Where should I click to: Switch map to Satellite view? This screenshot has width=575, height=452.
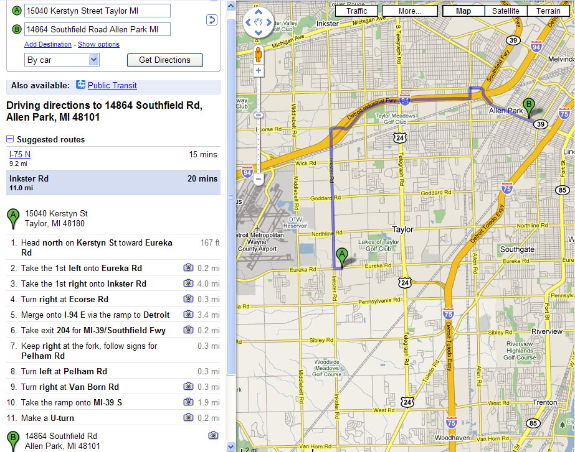pyautogui.click(x=505, y=11)
